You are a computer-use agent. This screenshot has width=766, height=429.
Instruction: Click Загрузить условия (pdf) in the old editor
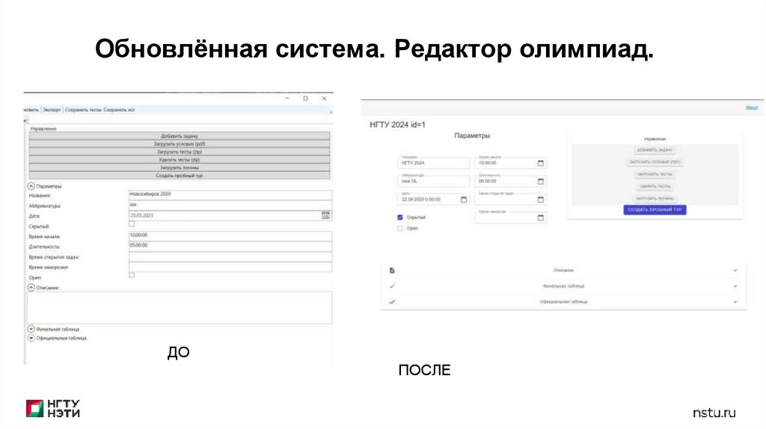(180, 144)
